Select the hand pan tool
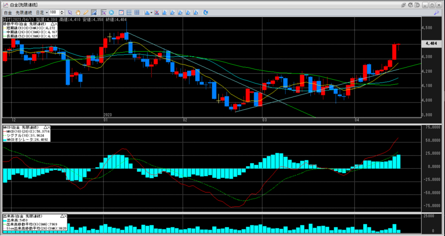The image size is (445, 236). click(x=78, y=13)
